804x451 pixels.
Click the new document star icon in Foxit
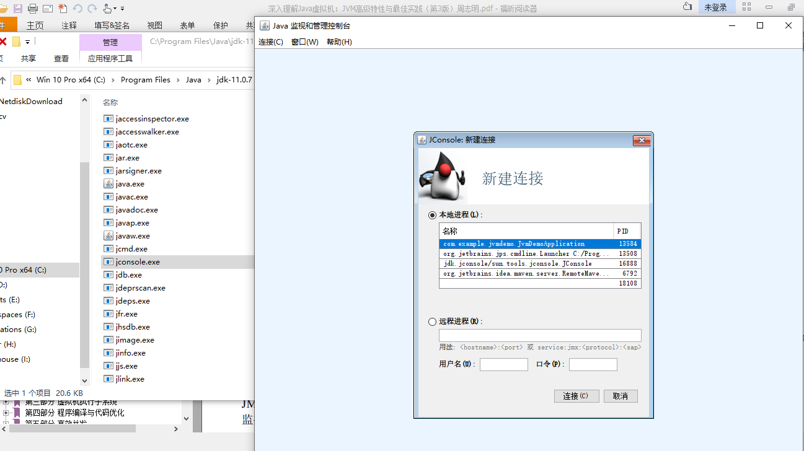click(63, 8)
